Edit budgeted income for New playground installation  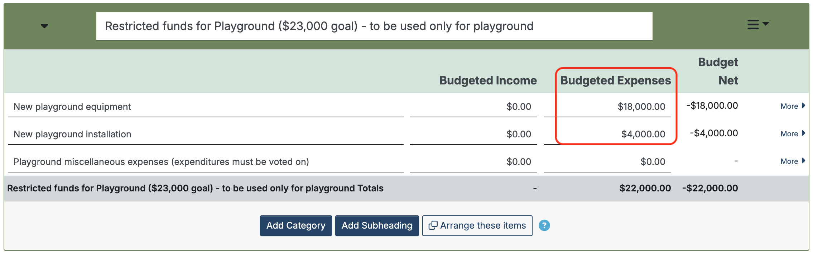(x=473, y=134)
